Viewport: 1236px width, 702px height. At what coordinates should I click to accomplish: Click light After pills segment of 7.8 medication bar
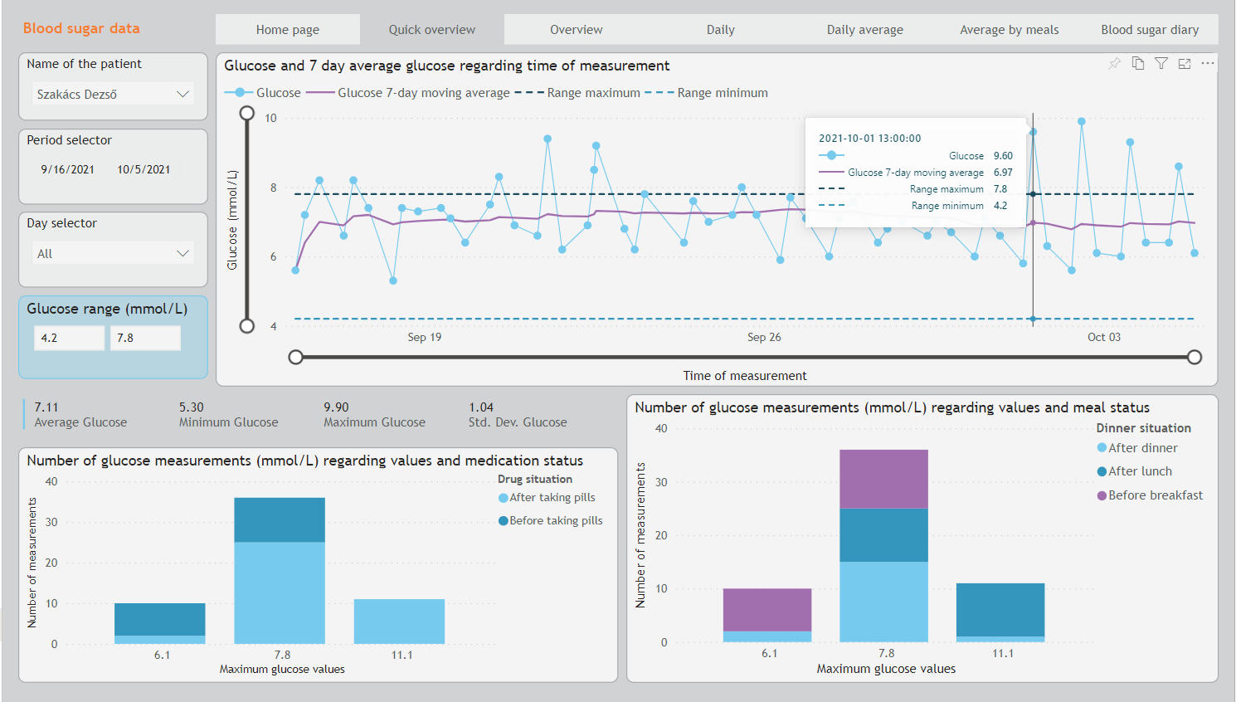(280, 593)
